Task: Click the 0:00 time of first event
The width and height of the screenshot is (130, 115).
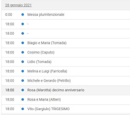Action: 9,15
